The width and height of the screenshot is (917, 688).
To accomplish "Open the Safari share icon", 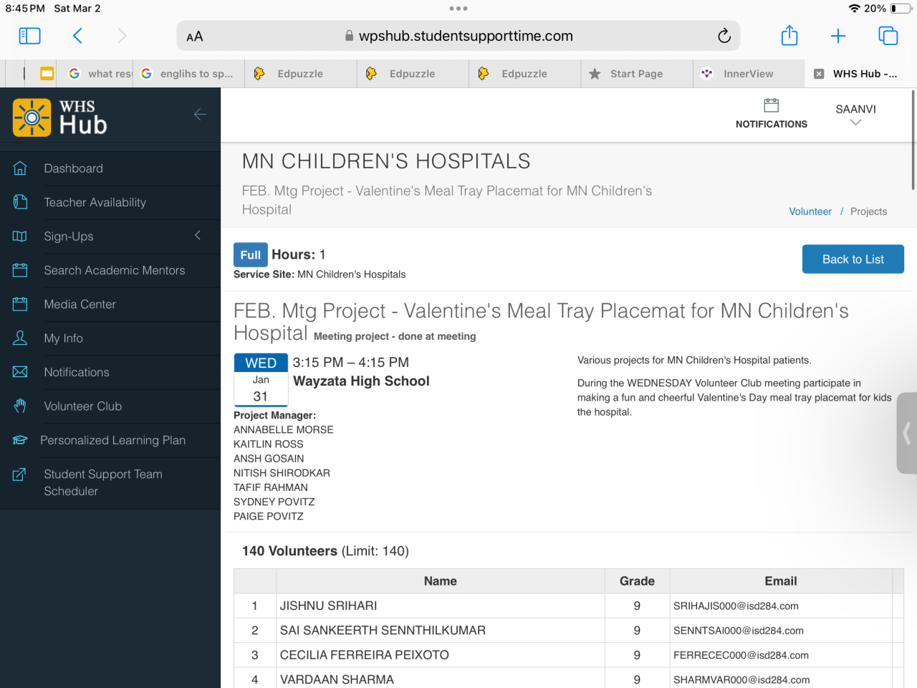I will click(789, 35).
